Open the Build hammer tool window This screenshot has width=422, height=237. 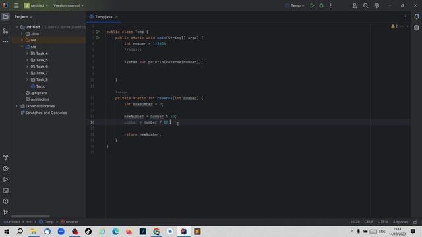tap(5, 157)
